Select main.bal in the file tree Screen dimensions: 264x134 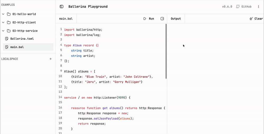coord(28,47)
